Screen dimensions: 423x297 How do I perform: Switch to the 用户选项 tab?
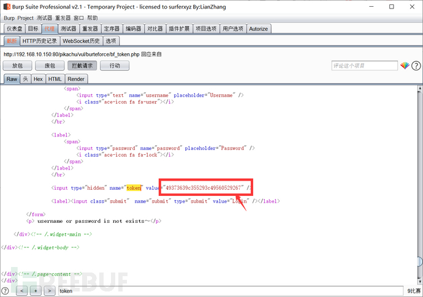tap(233, 29)
